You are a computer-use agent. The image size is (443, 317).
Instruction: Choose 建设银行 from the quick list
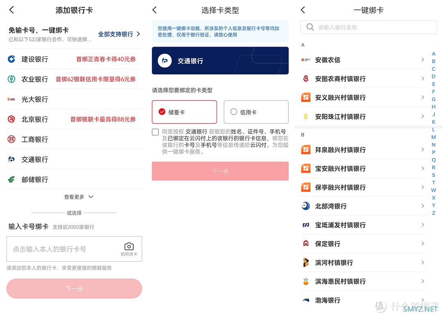74,59
